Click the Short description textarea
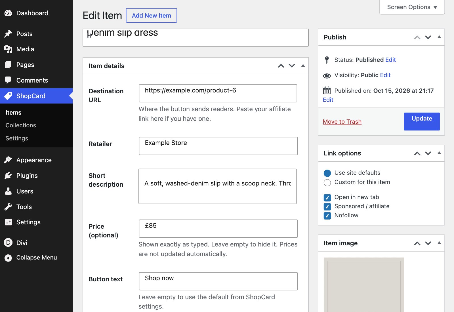The width and height of the screenshot is (454, 312). tap(218, 186)
